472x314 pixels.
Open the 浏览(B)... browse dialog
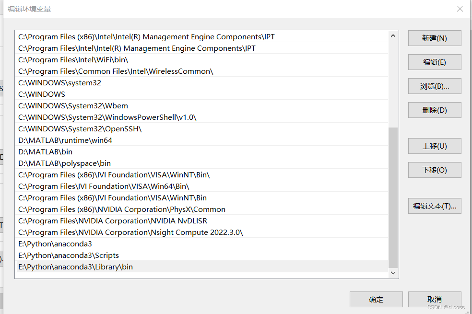(434, 86)
